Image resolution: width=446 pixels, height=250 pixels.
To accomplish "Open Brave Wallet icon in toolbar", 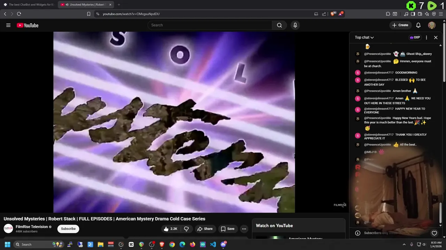I will tap(420, 14).
